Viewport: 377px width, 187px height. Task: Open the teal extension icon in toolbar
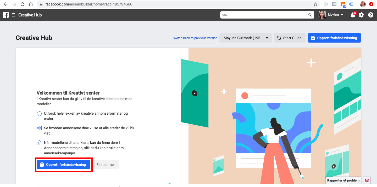(x=326, y=4)
